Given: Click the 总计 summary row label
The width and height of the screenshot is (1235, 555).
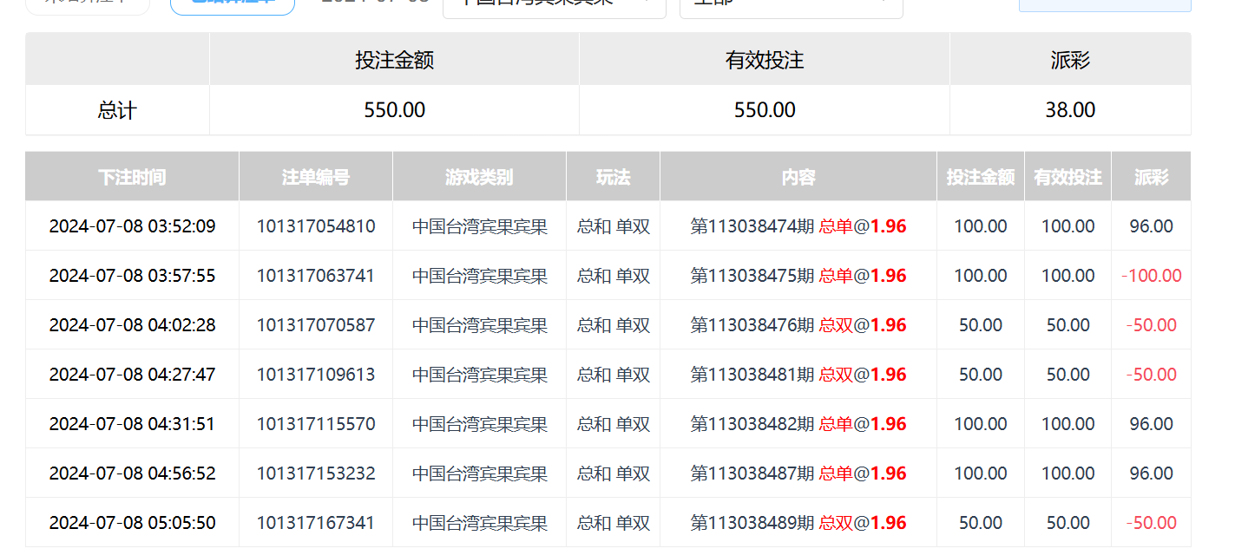Looking at the screenshot, I should pos(117,110).
